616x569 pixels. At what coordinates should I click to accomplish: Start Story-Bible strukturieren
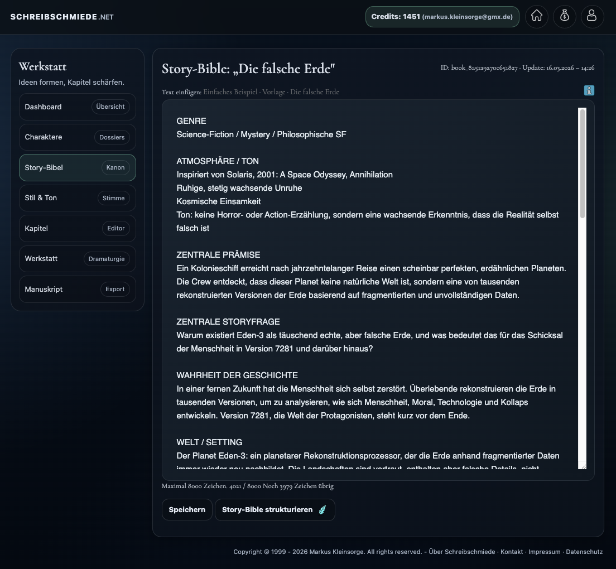tap(267, 509)
